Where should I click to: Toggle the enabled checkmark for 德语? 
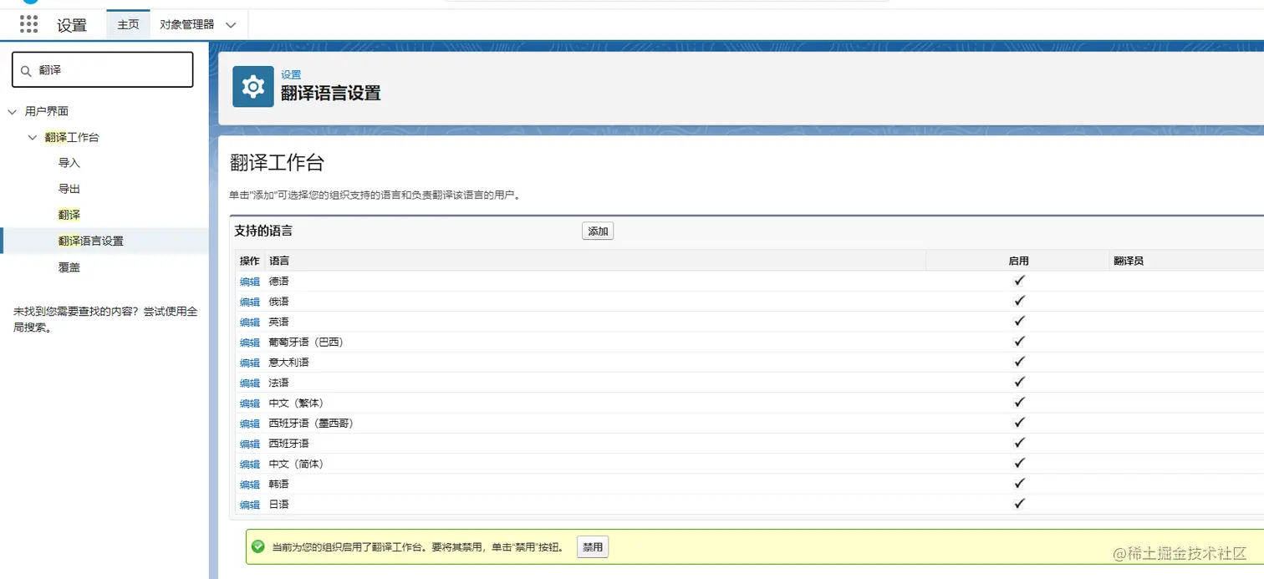pos(1019,281)
